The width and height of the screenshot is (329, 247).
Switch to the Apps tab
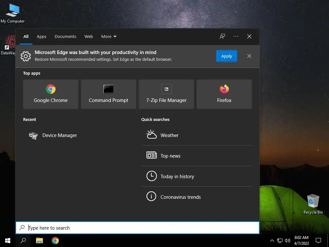coord(41,37)
